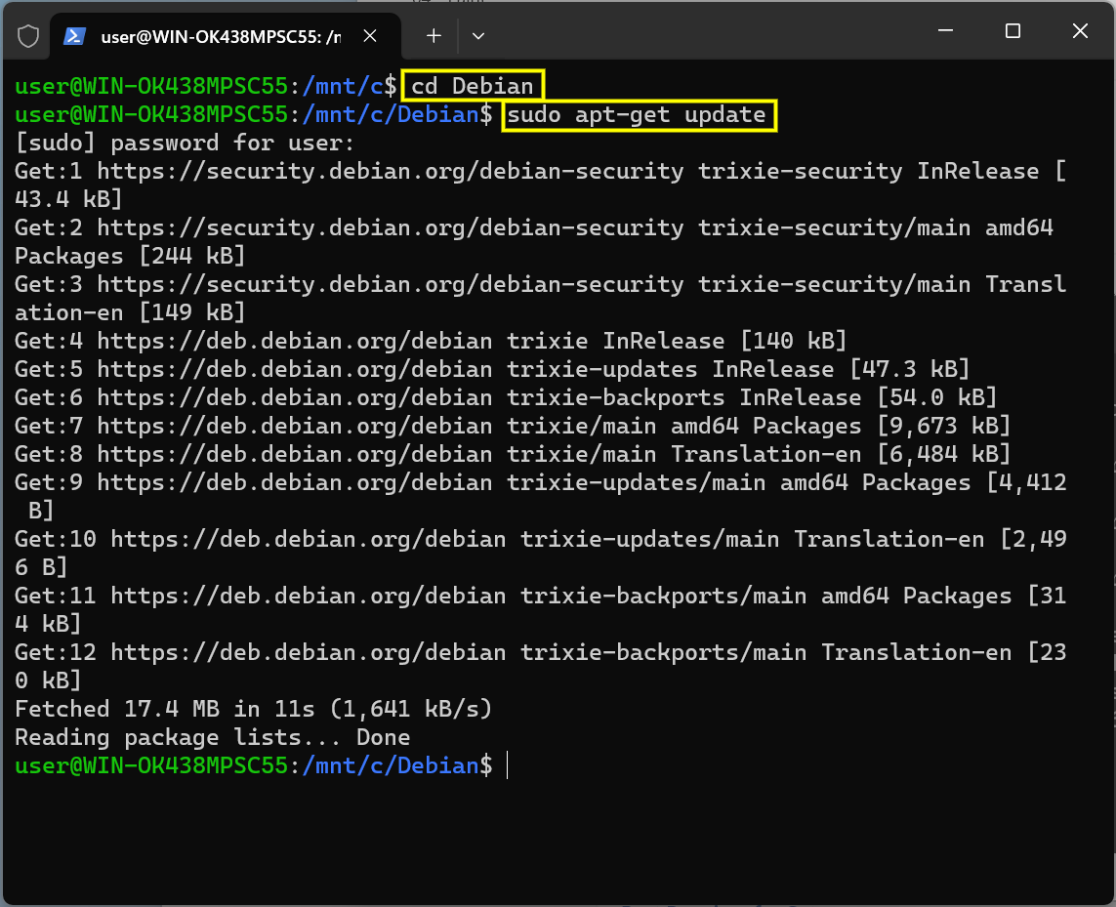Screen dimensions: 1116x907
Task: Click the shield icon in the title bar
Action: tap(27, 35)
